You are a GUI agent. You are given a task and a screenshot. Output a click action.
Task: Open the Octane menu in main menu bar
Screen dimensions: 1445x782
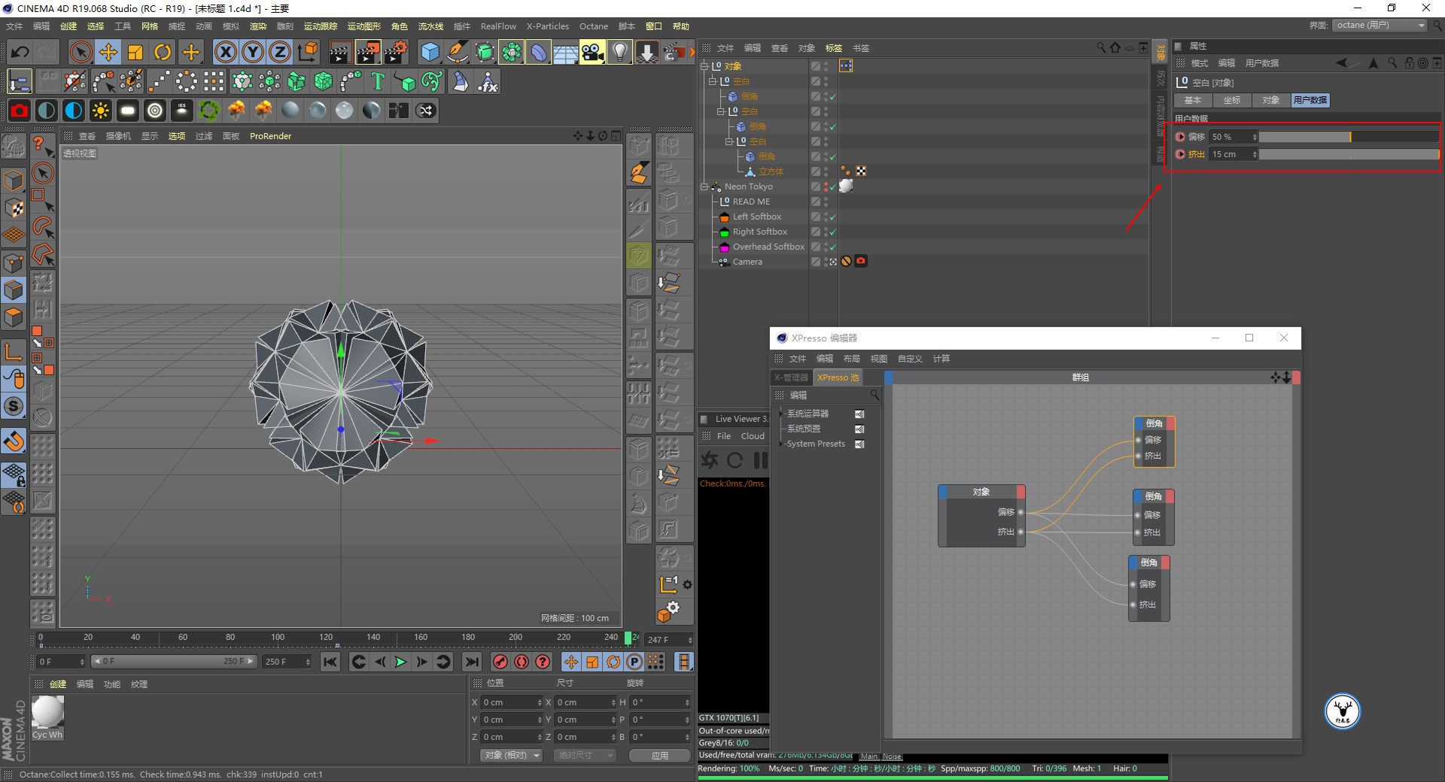pyautogui.click(x=594, y=26)
